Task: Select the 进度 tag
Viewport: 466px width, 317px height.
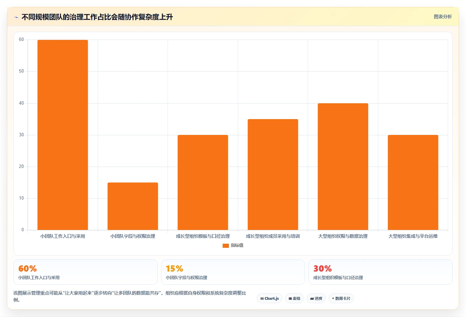Action: (316, 298)
